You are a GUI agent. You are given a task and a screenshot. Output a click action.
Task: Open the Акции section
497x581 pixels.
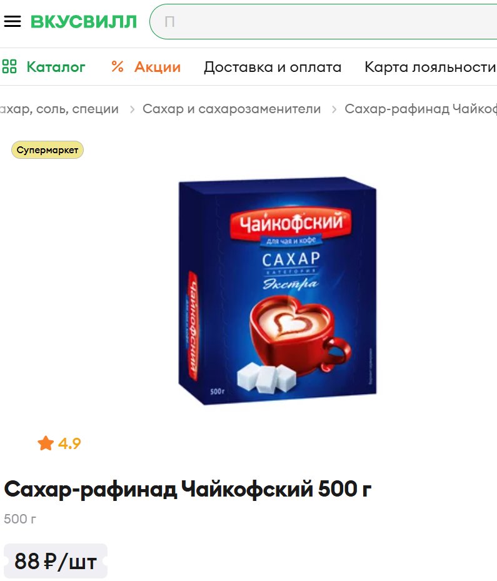tap(158, 67)
